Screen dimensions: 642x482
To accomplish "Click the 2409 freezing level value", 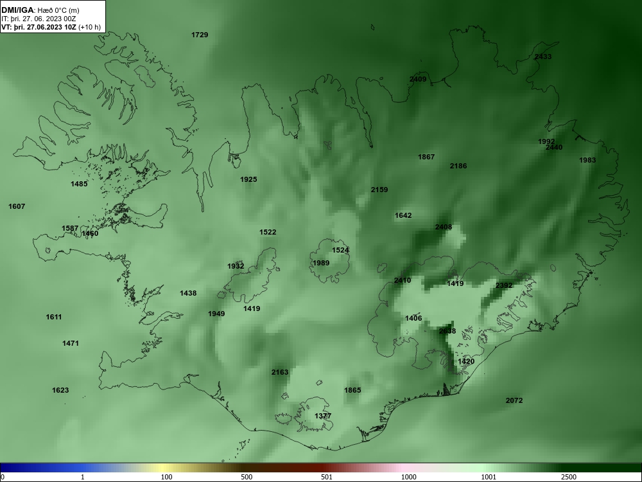I will (418, 79).
